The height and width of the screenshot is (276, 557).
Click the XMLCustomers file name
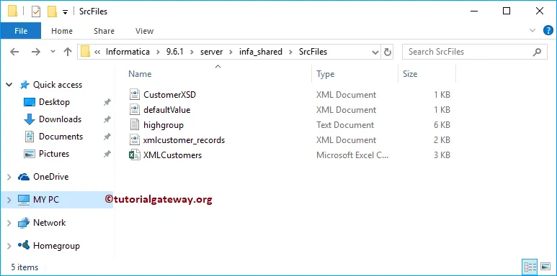(x=173, y=155)
